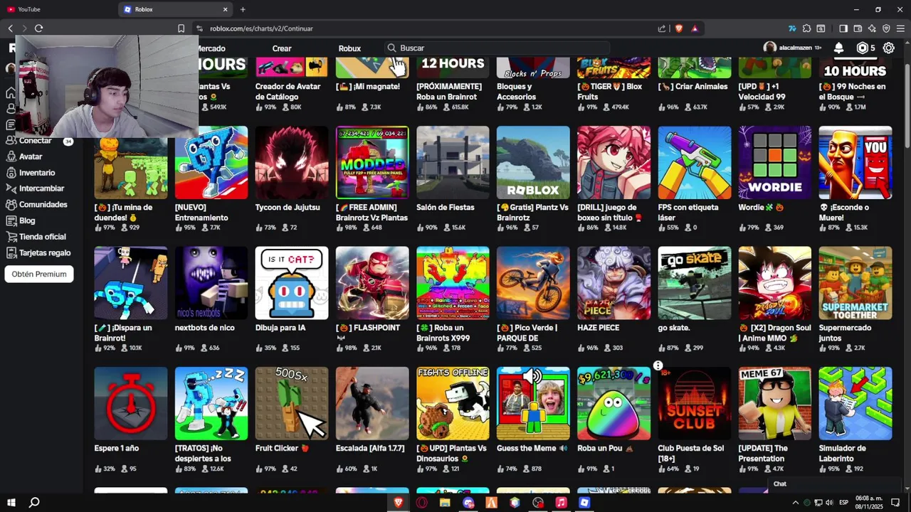
Task: Open the Robux balance icon
Action: tap(863, 48)
